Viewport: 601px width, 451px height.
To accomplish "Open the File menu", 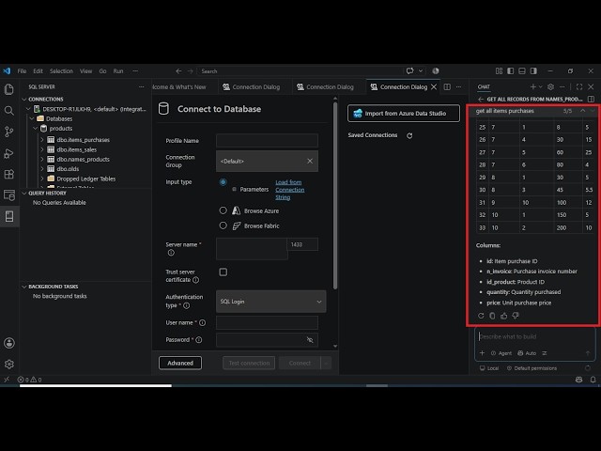I will 22,71.
